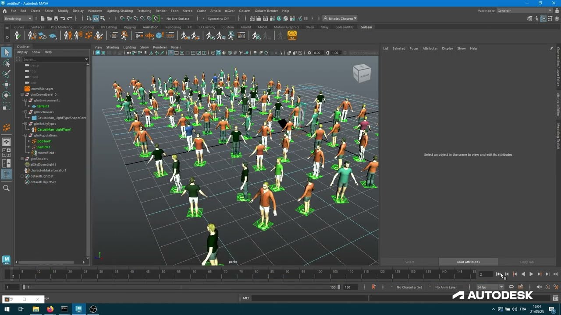Toggle magnet snap icon in status line
This screenshot has width=561, height=315.
click(156, 18)
